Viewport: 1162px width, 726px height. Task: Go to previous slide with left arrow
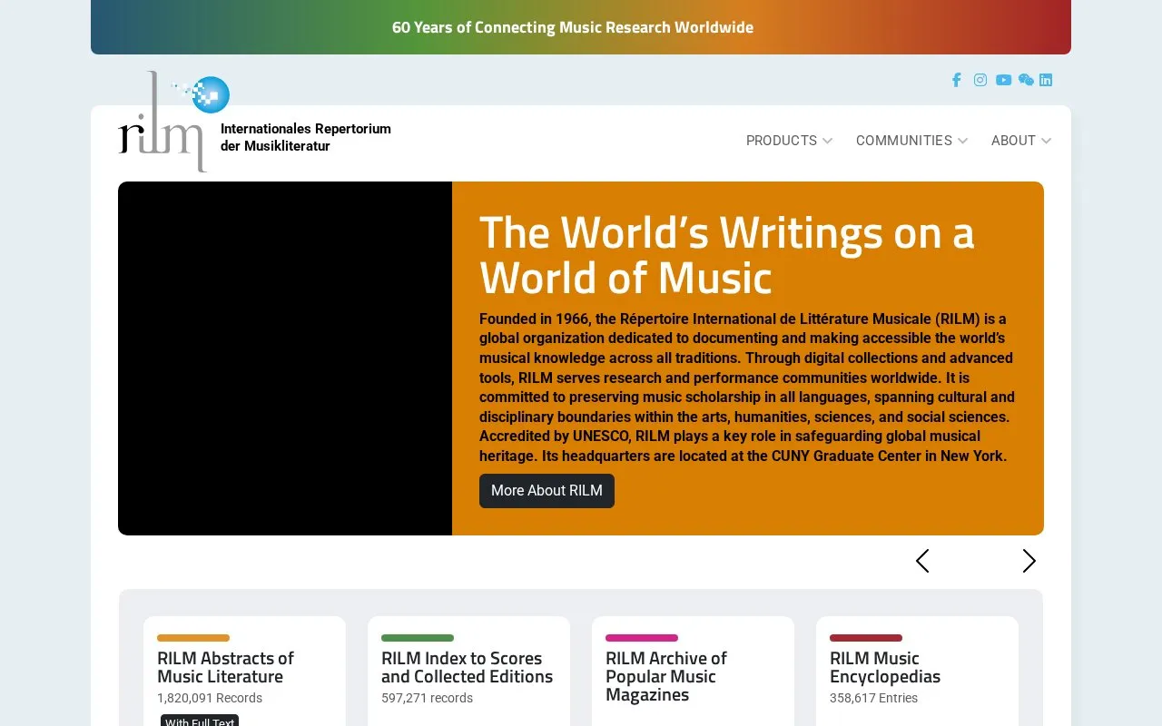pos(922,561)
